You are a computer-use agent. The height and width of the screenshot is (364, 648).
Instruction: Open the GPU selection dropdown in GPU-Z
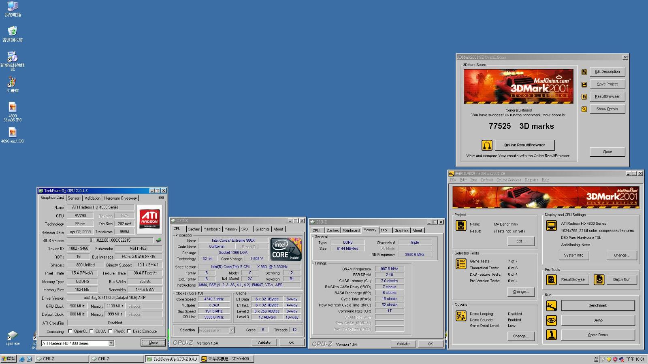(x=111, y=343)
